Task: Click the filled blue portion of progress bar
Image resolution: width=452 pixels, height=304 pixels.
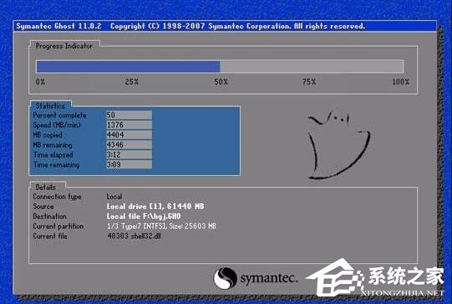Action: 128,67
